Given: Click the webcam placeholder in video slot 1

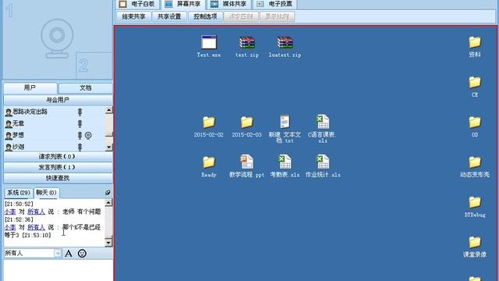Looking at the screenshot, I should point(57,38).
